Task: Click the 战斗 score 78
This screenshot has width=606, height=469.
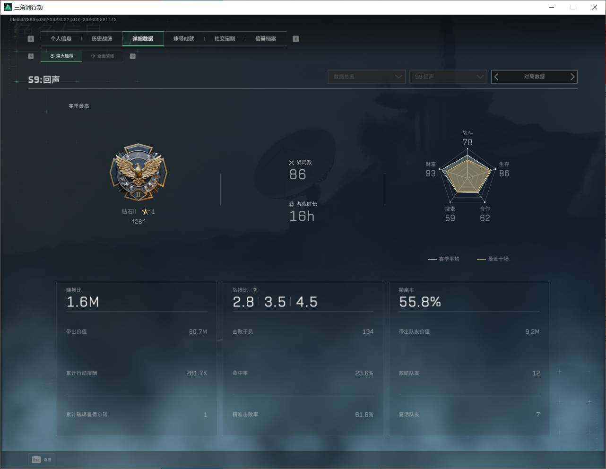Action: click(x=467, y=142)
